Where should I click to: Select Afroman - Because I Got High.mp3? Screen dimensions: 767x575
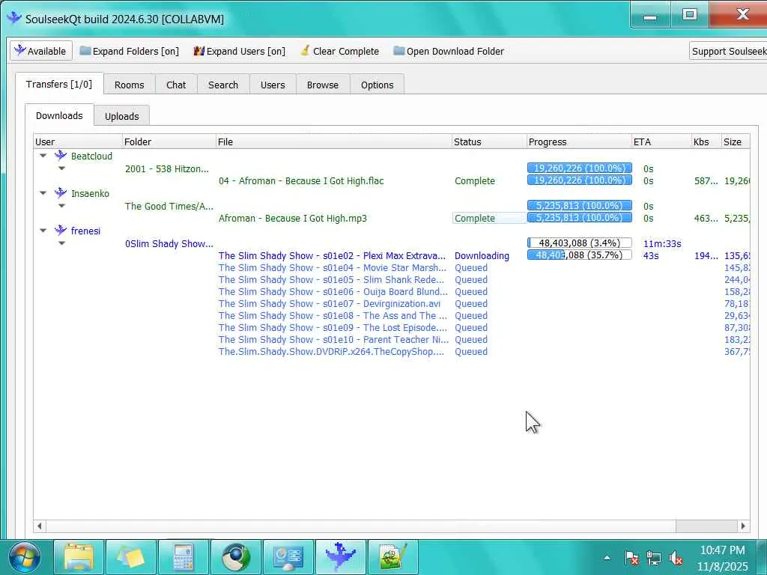click(293, 218)
